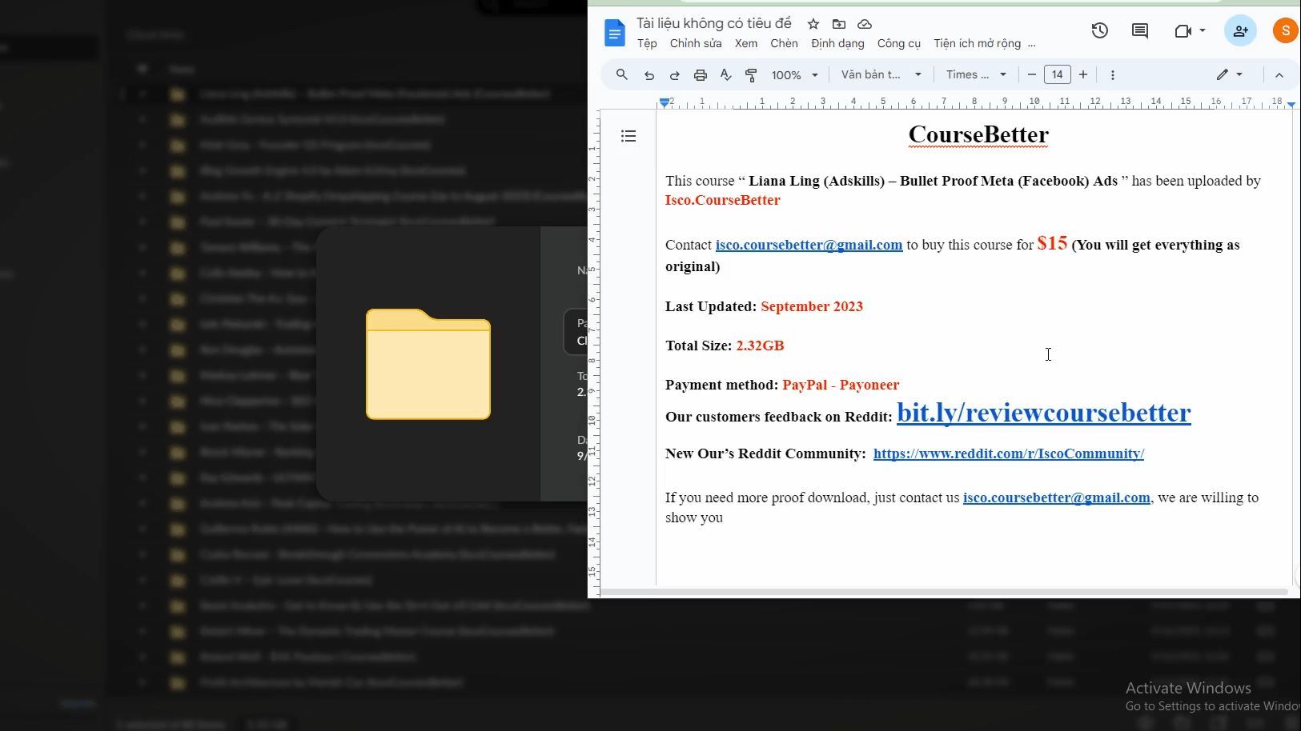
Task: Open the Chèn menu
Action: coord(784,43)
